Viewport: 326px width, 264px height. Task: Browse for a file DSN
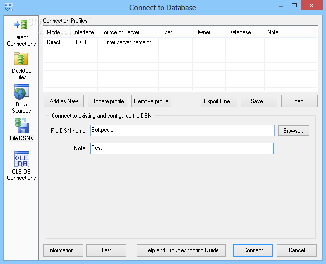(x=294, y=131)
